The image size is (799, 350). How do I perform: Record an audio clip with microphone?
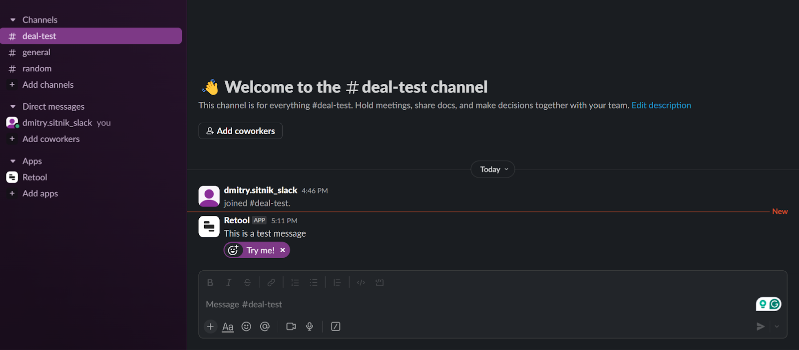(x=310, y=327)
